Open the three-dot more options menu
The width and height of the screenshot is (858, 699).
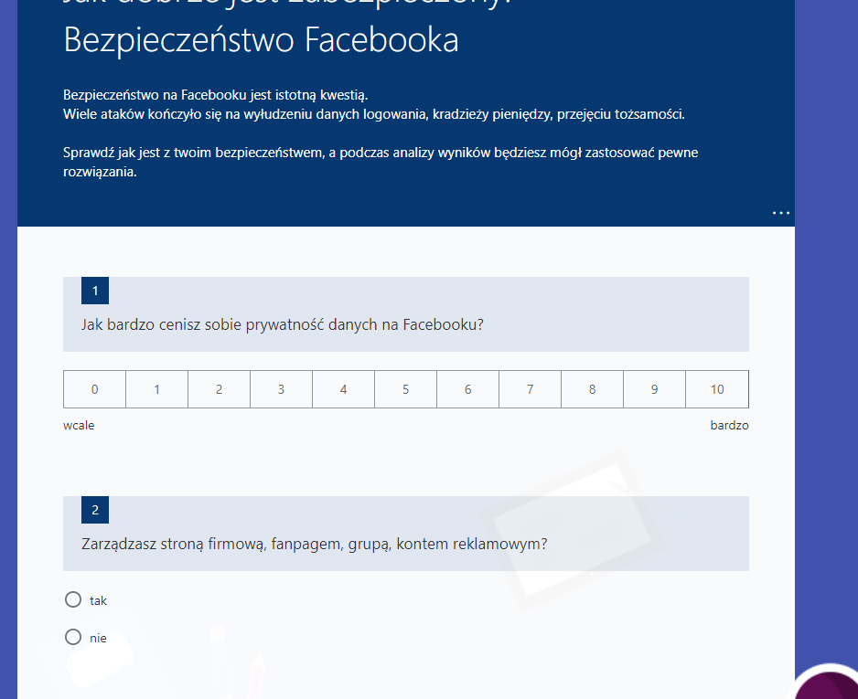[781, 213]
